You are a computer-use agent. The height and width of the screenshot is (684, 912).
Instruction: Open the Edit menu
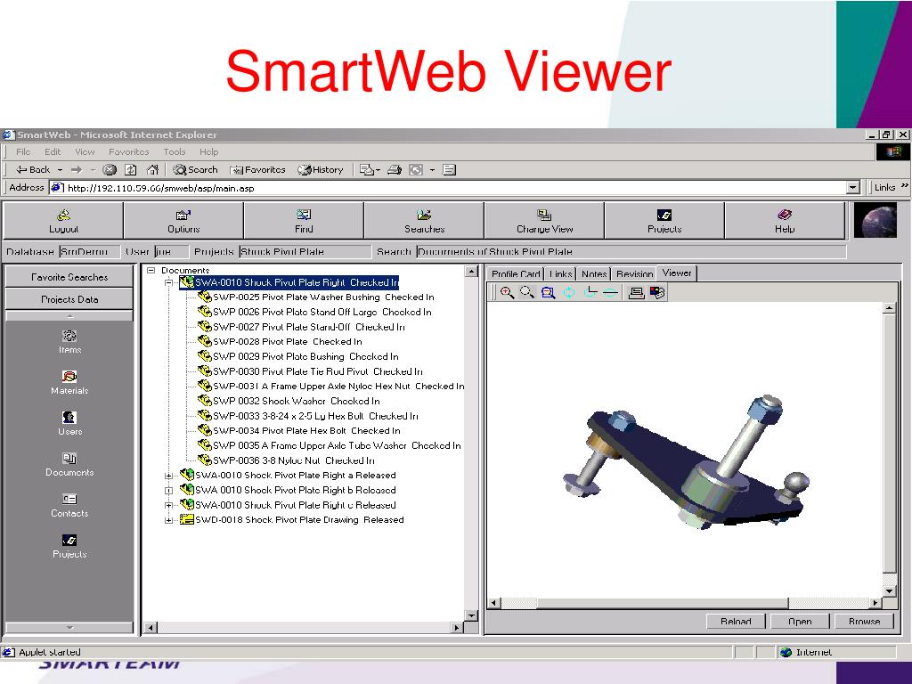coord(53,151)
